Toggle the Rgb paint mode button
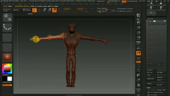Image resolution: width=170 pixels, height=96 pixels. pos(67,9)
